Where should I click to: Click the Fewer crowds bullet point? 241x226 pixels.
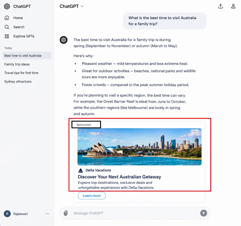point(135,85)
